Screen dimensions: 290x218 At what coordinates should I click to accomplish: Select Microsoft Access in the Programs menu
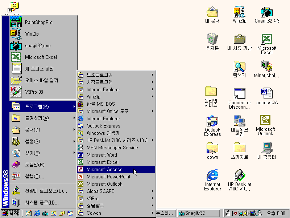pyautogui.click(x=116, y=169)
